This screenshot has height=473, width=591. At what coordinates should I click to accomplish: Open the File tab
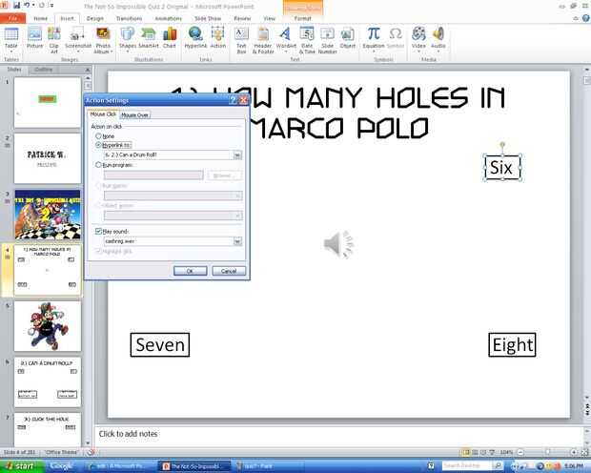coord(12,18)
